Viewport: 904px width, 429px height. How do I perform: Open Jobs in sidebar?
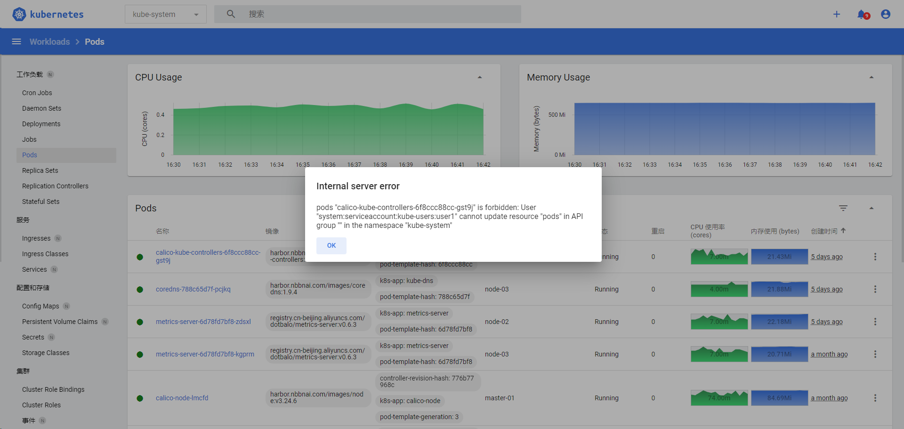pyautogui.click(x=29, y=139)
